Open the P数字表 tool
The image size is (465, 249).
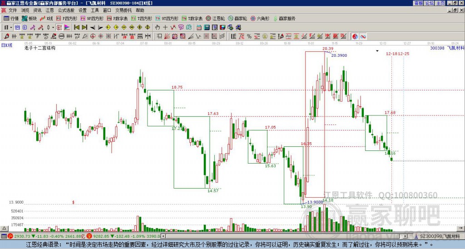click(117, 18)
